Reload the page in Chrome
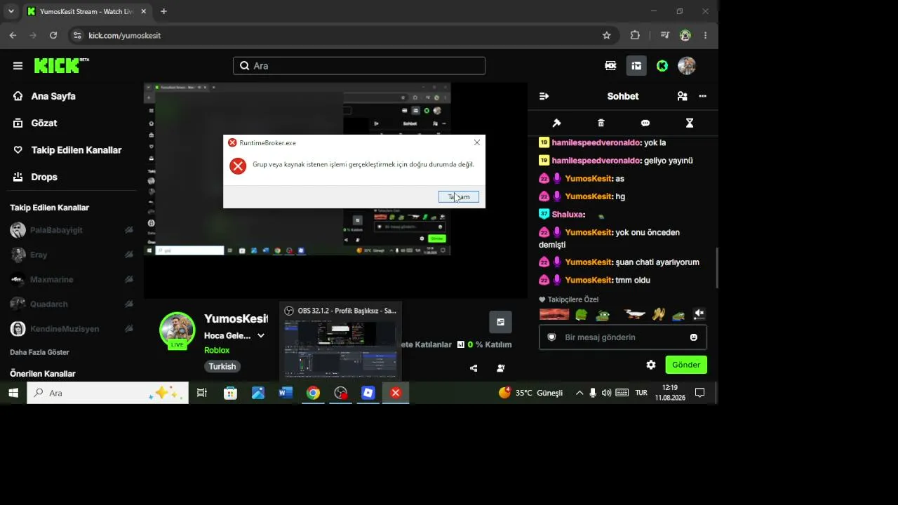The width and height of the screenshot is (898, 505). pos(53,35)
